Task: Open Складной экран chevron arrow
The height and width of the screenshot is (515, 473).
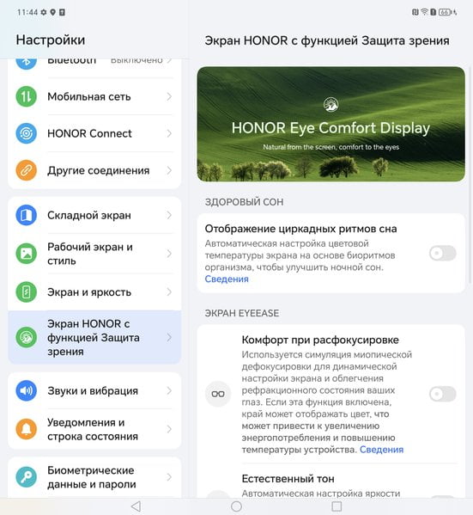Action: point(169,215)
